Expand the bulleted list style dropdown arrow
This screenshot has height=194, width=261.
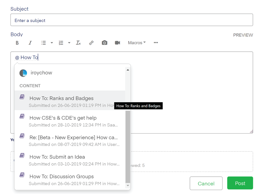tap(52, 43)
